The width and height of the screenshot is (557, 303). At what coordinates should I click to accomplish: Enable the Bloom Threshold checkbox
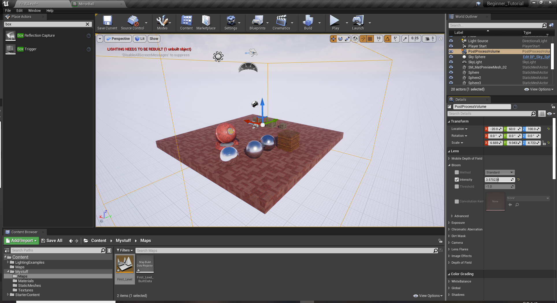457,186
